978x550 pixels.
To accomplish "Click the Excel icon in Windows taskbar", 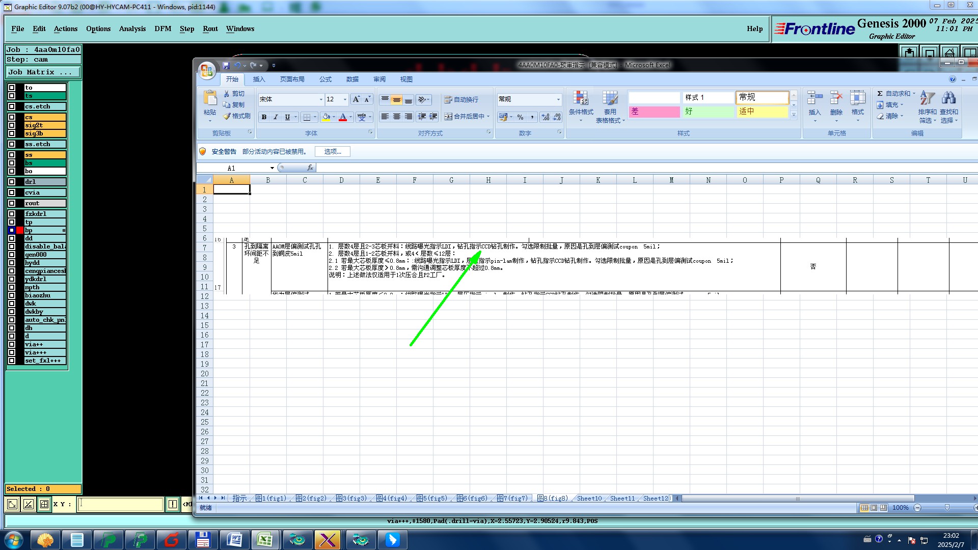I will [265, 539].
